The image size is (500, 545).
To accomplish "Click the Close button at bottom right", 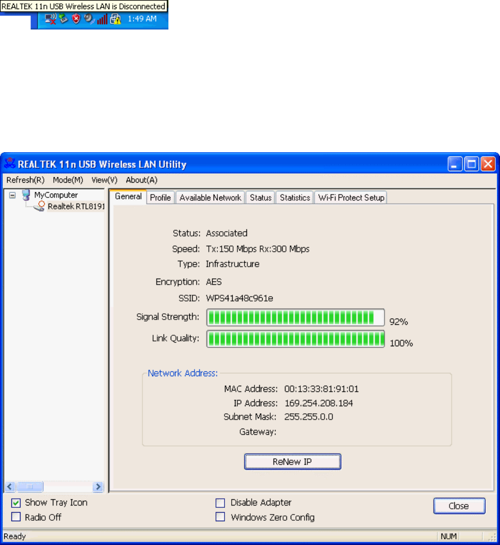I will coord(459,506).
